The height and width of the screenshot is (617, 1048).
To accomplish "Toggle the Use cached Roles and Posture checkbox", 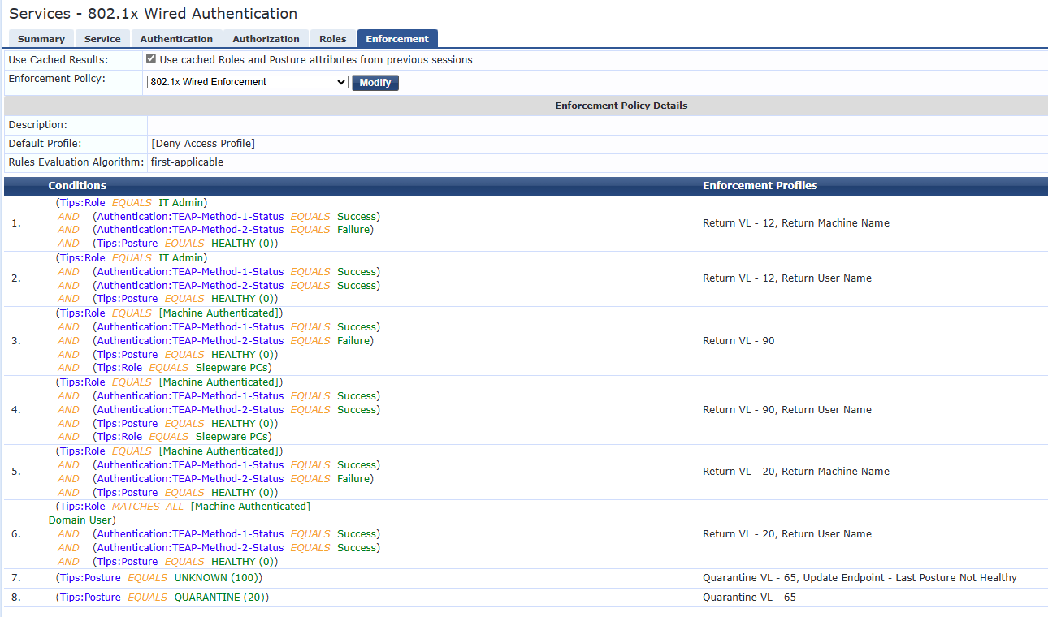I will (151, 59).
